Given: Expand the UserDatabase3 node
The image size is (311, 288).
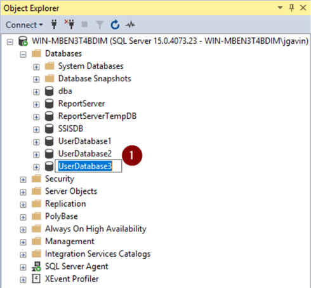Looking at the screenshot, I should coord(36,167).
